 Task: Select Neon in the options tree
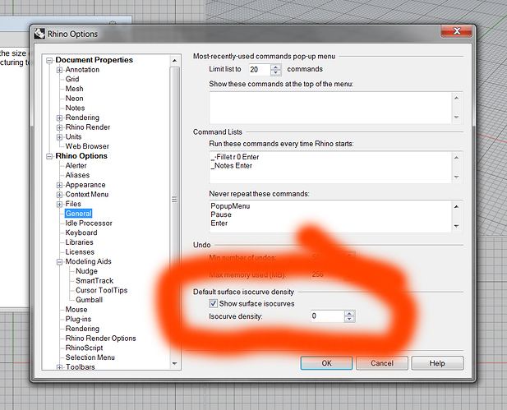pos(75,99)
